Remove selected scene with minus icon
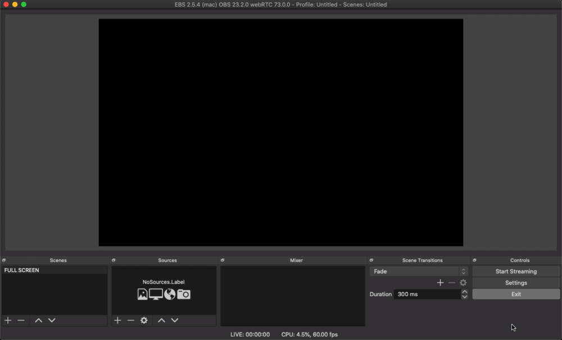Image resolution: width=562 pixels, height=340 pixels. [21, 320]
